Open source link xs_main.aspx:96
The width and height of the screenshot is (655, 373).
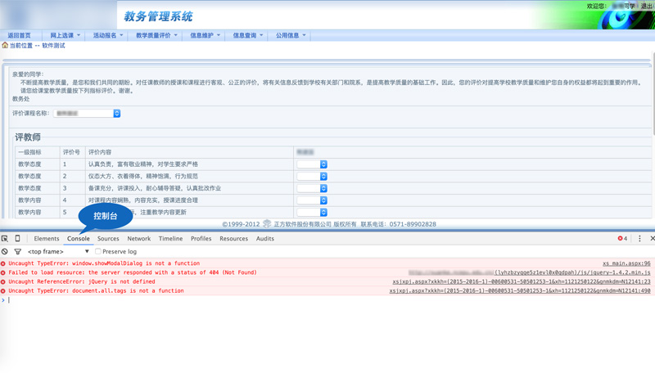pyautogui.click(x=626, y=263)
